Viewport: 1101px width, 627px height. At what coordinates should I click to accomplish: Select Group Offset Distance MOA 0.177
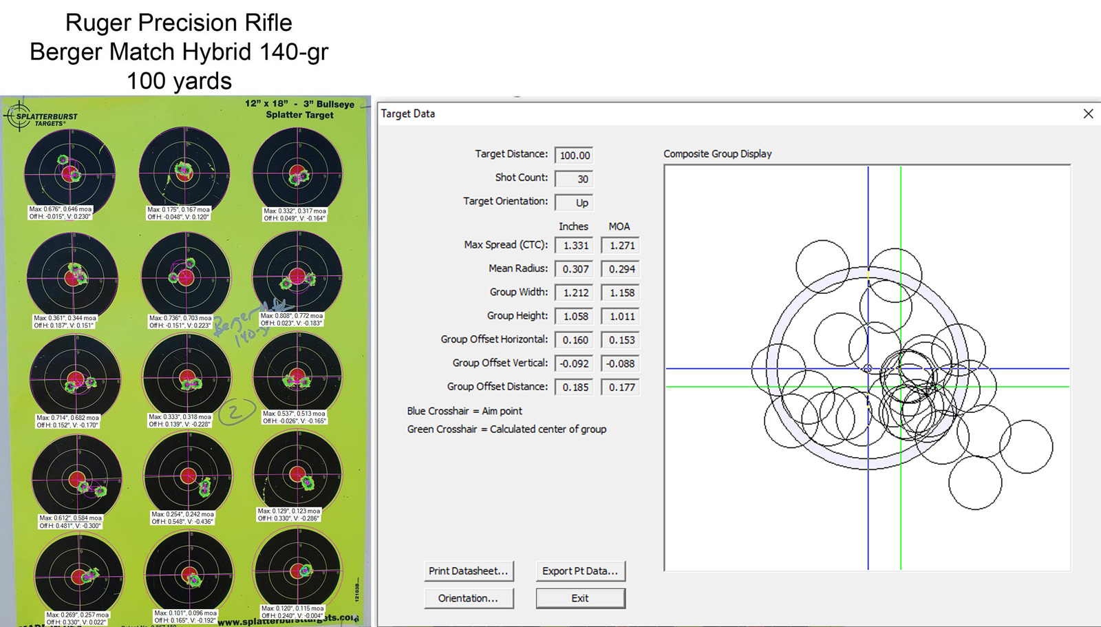pyautogui.click(x=620, y=387)
